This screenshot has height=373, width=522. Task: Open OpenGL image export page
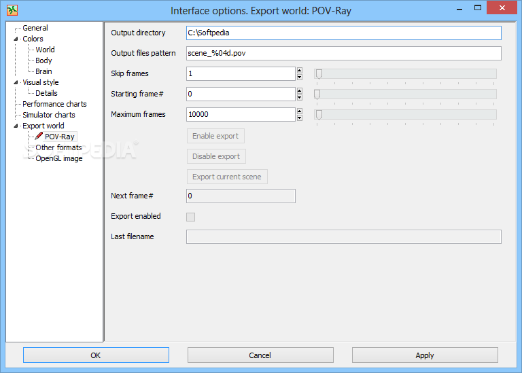coord(59,158)
